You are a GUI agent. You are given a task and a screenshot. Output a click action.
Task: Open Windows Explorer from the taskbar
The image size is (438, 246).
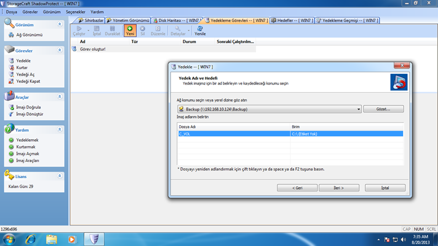click(51, 239)
